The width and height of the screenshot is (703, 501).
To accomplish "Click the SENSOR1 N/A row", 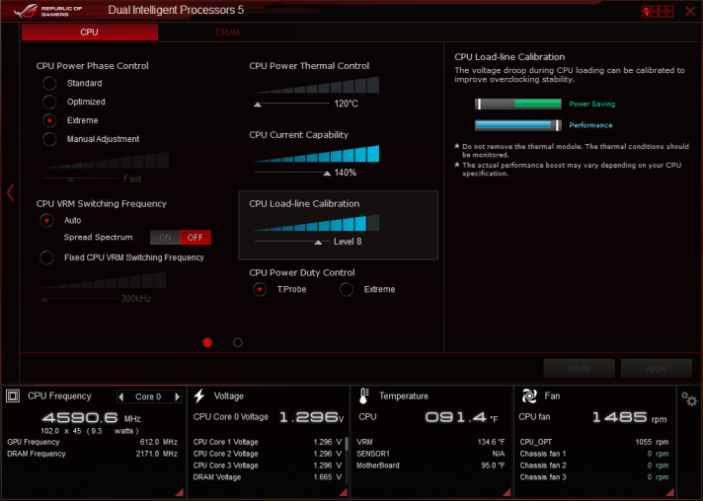I will tap(430, 454).
